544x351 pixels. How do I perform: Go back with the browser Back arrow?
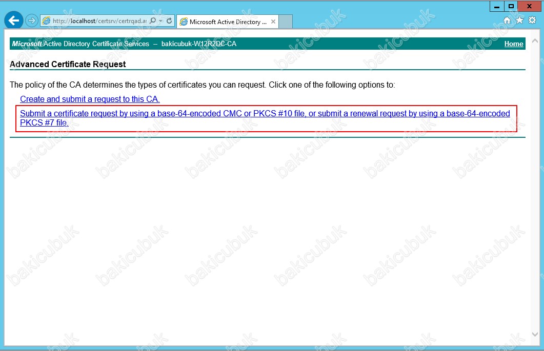pos(14,21)
